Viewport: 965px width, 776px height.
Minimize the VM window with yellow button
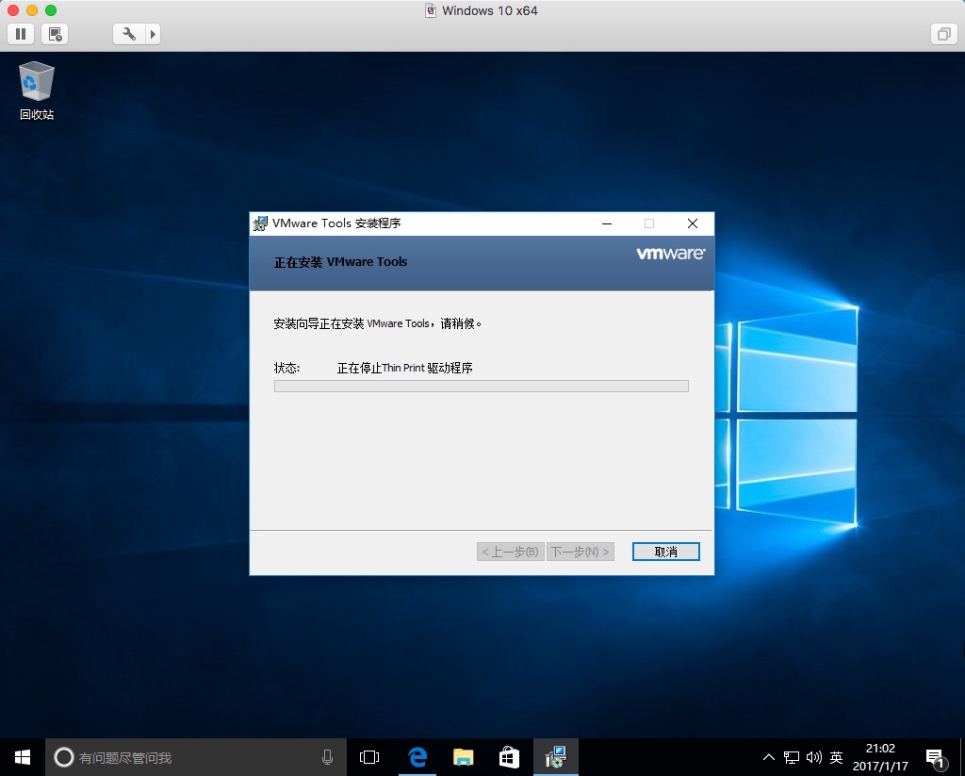32,10
